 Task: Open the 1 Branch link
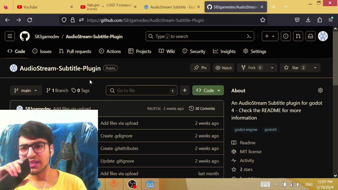(57, 91)
